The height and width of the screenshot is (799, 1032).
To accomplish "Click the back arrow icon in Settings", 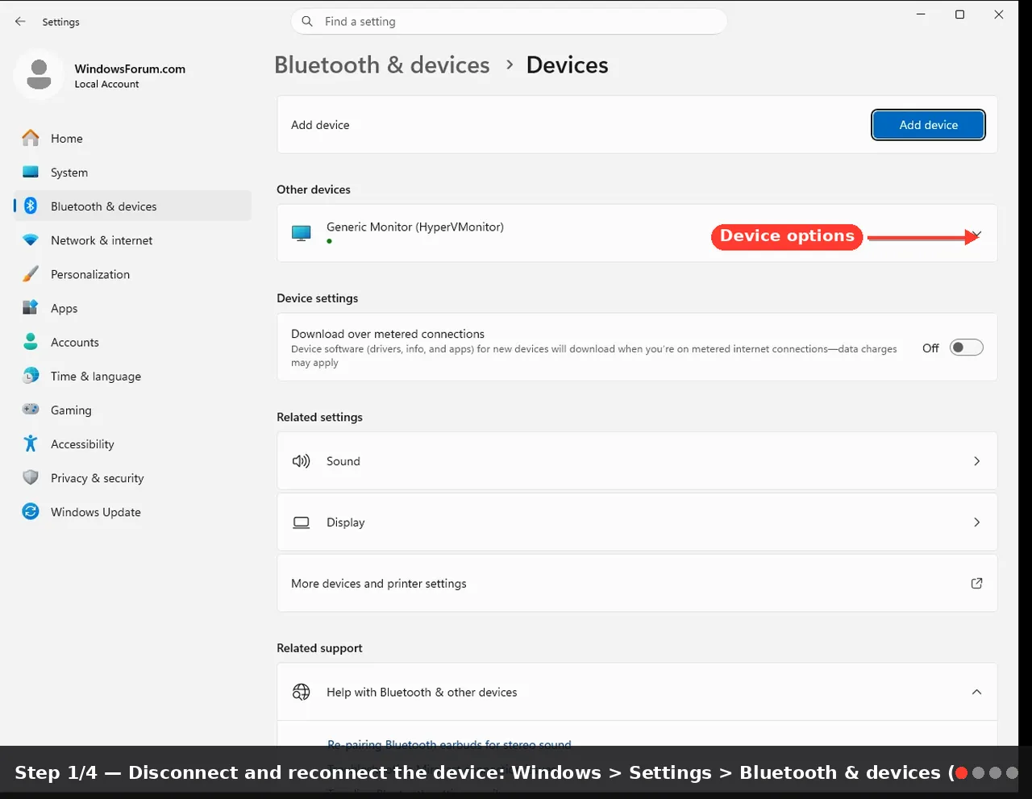I will point(20,22).
